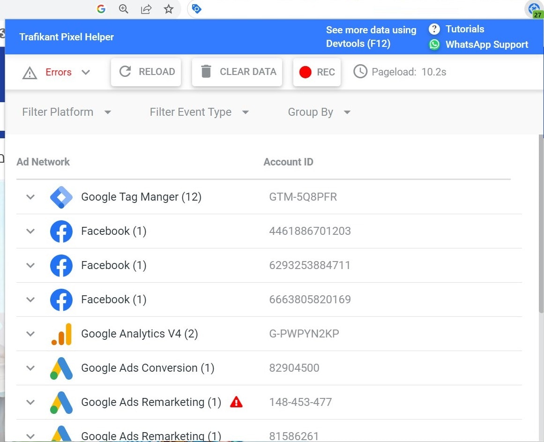This screenshot has width=544, height=442.
Task: Click the Pageload clock icon
Action: point(360,71)
